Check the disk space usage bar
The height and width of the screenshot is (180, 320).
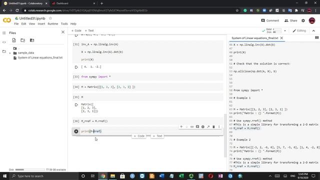coord(30,169)
